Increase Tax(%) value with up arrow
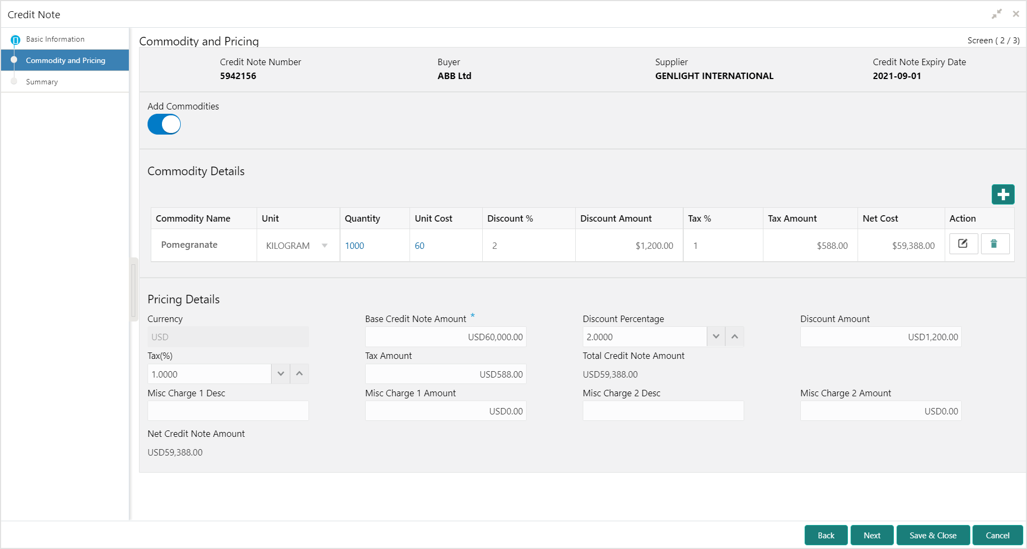The height and width of the screenshot is (549, 1027). [299, 374]
